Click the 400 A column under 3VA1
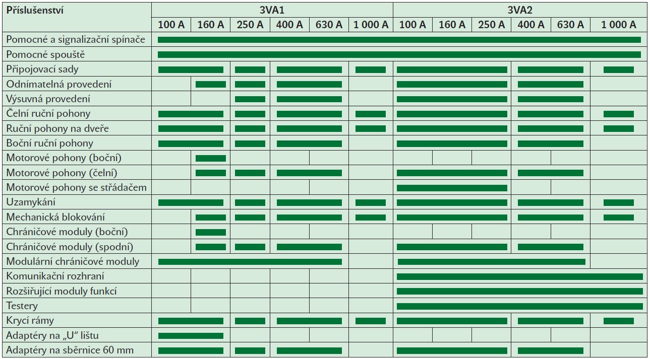Image resolution: width=650 pixels, height=359 pixels. coord(289,25)
